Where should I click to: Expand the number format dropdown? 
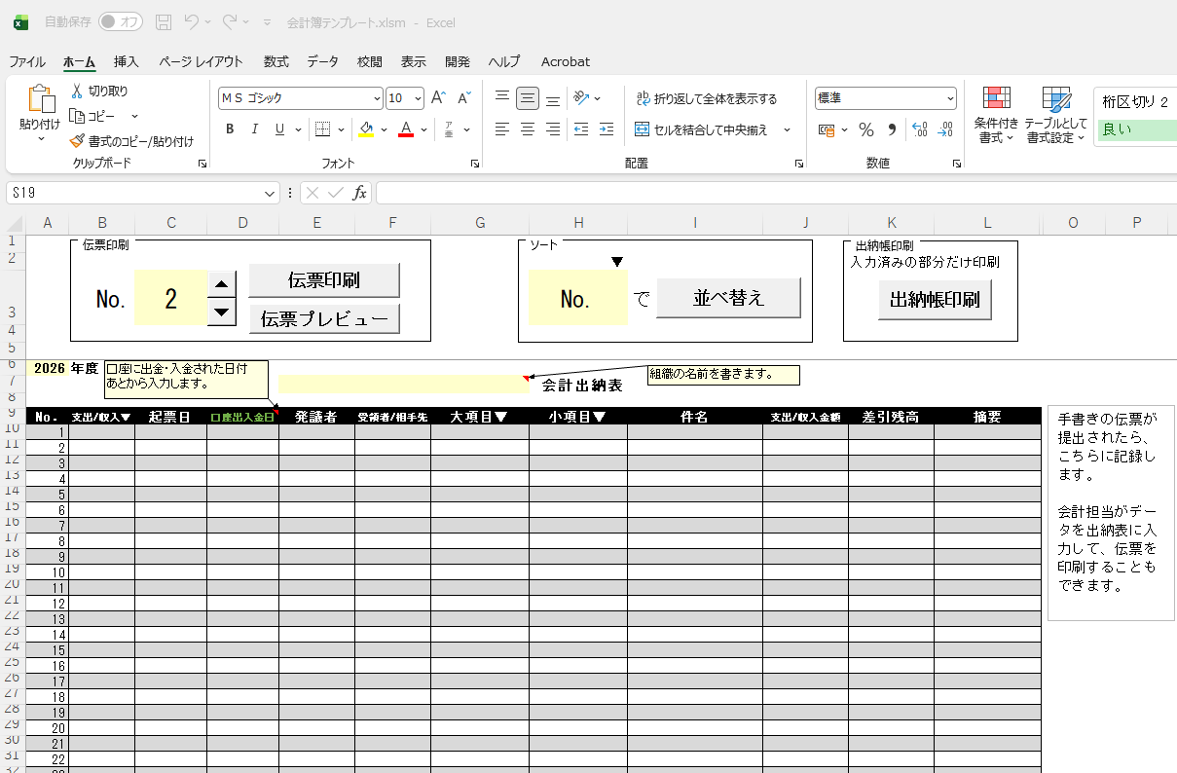coord(950,98)
